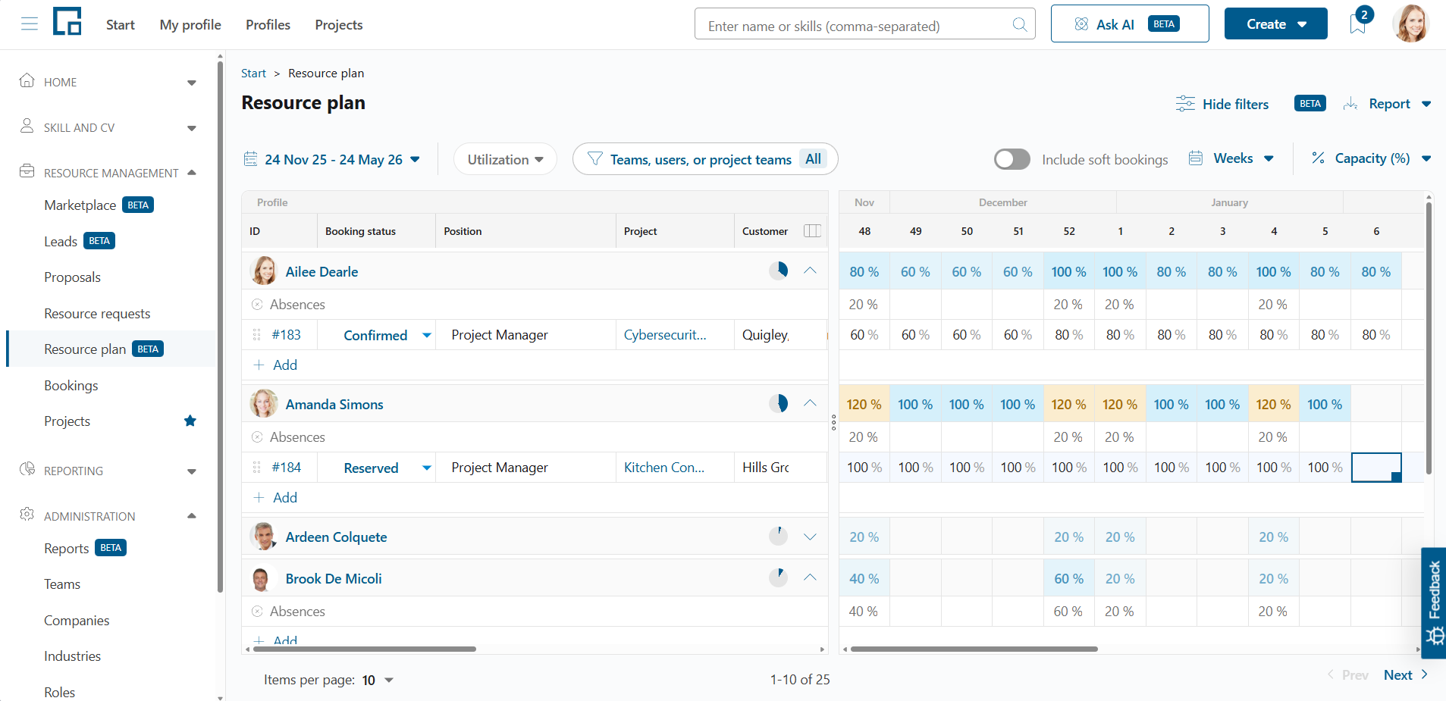Open Marketplace in the sidebar

coord(80,205)
